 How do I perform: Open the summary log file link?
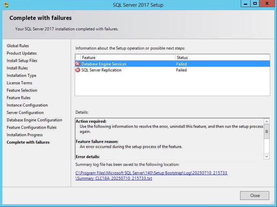152,176
